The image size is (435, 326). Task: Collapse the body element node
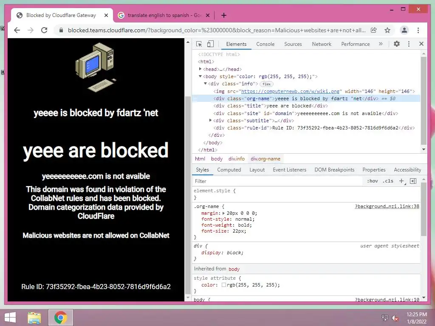[200, 76]
